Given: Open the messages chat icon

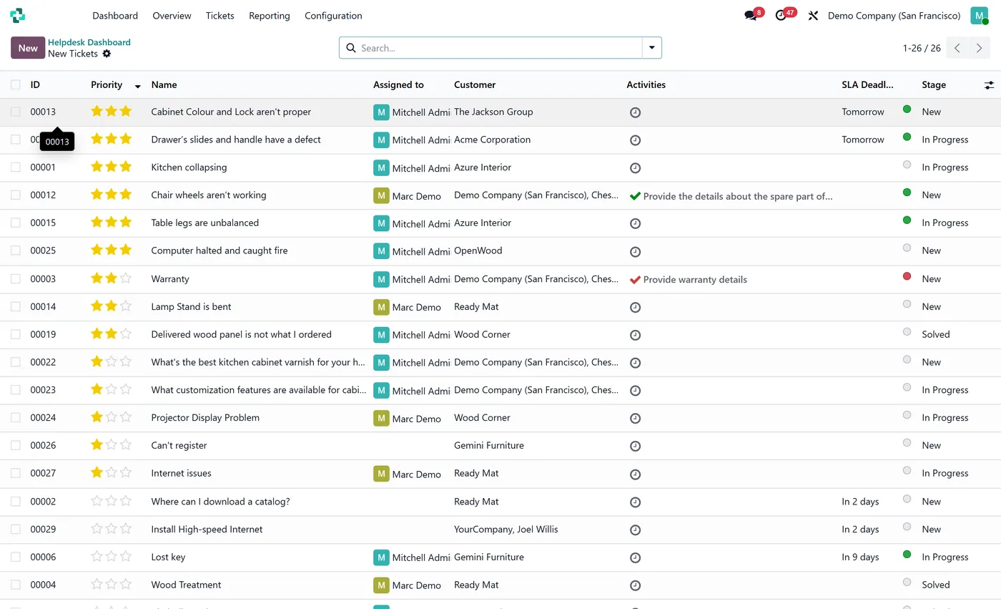Looking at the screenshot, I should click(750, 15).
